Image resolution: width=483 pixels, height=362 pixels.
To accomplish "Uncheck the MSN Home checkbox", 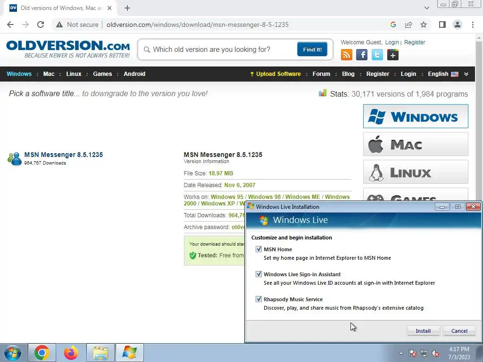I will [x=259, y=249].
